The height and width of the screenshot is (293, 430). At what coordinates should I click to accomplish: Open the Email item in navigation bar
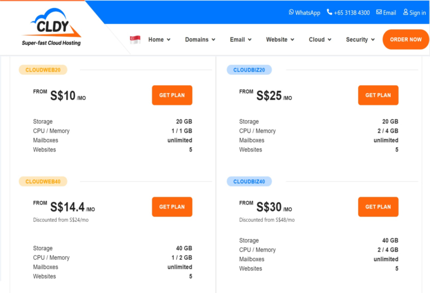[237, 40]
